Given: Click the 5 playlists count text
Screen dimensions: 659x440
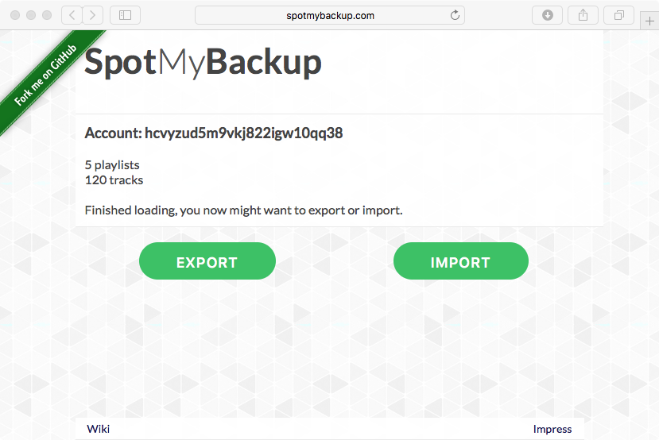Looking at the screenshot, I should 112,164.
